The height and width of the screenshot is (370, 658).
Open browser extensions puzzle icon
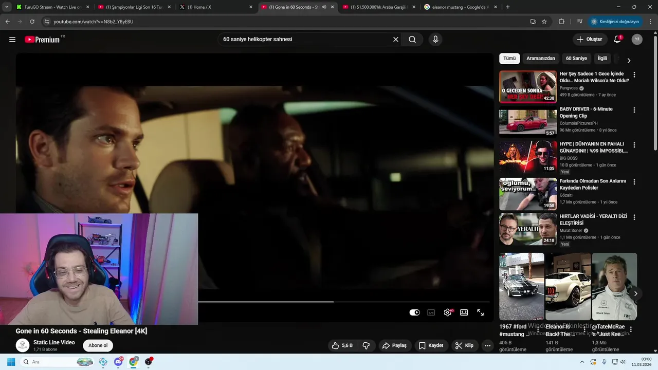pos(561,22)
